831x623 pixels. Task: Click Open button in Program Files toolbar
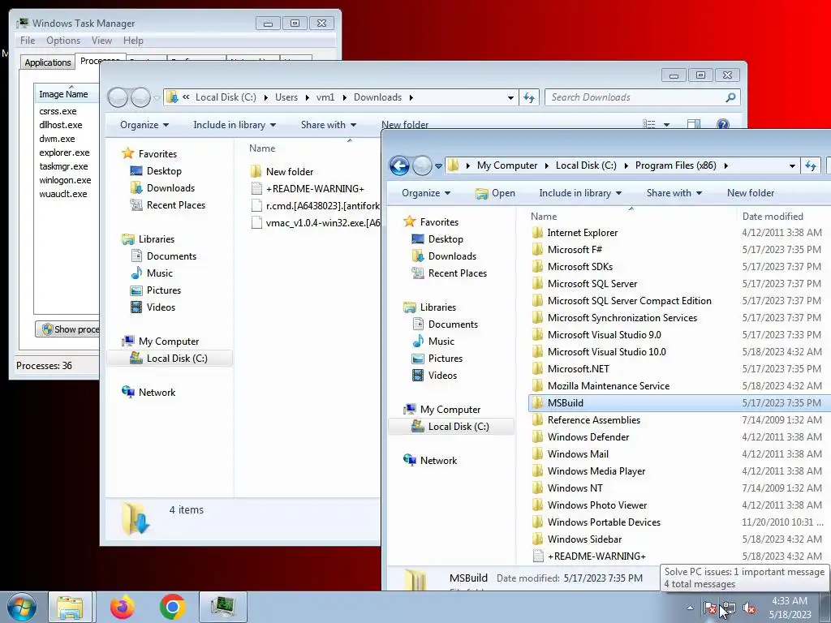click(496, 193)
